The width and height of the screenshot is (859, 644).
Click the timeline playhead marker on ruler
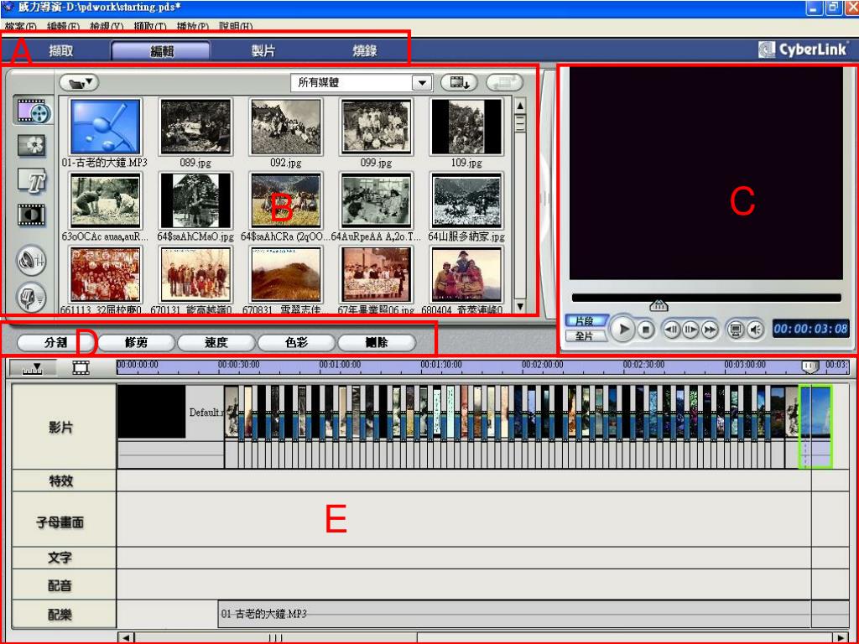[x=810, y=367]
